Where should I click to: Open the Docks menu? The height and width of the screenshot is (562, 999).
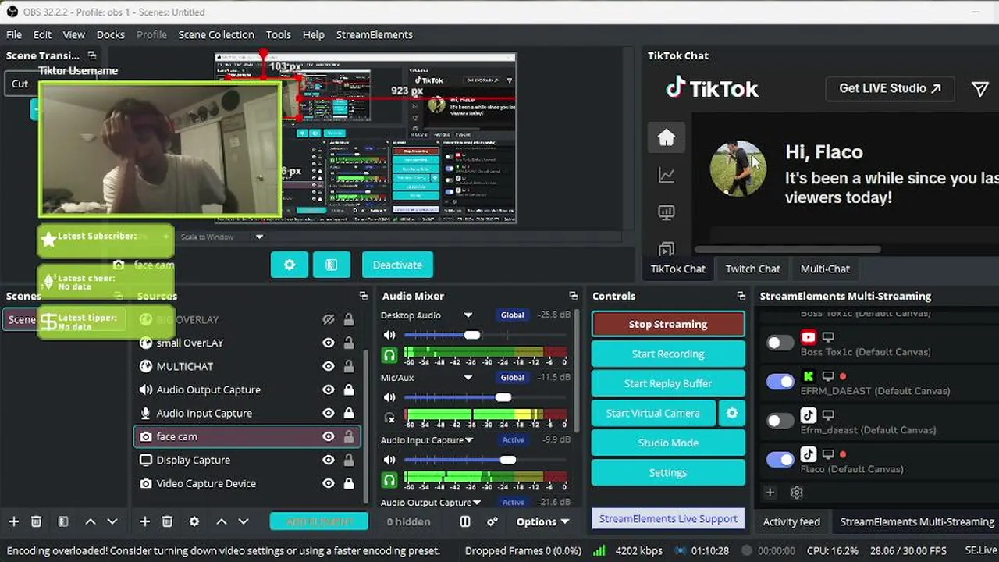pos(111,34)
